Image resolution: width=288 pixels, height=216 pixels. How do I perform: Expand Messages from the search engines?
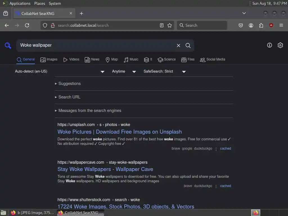88,111
